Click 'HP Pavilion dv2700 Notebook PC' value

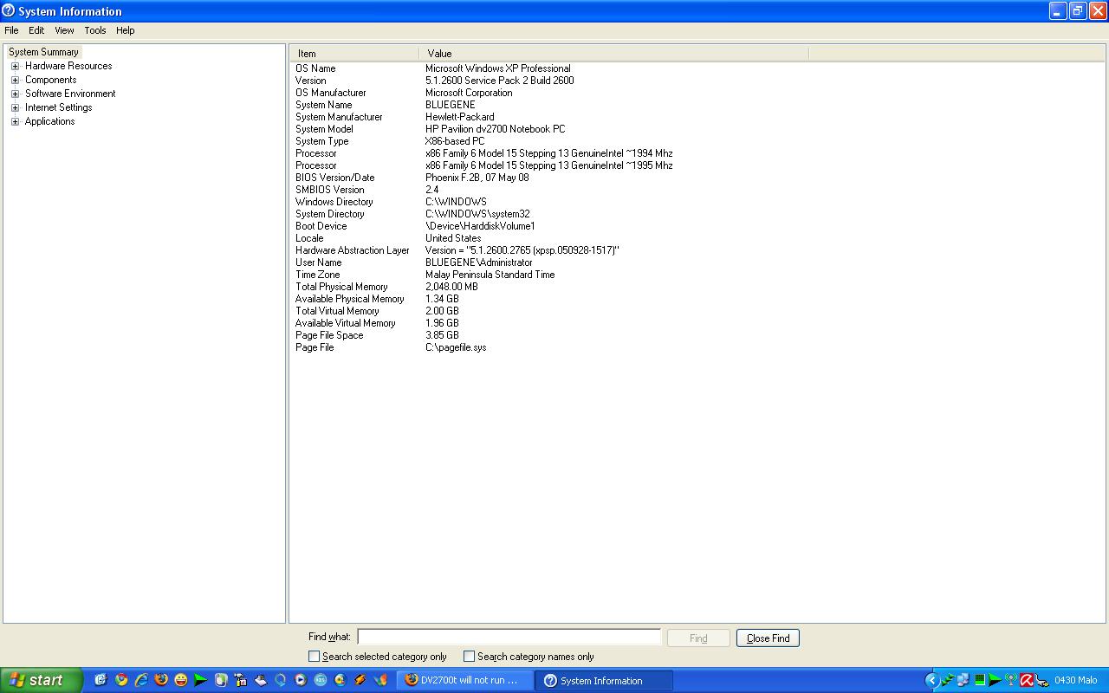[x=495, y=129]
